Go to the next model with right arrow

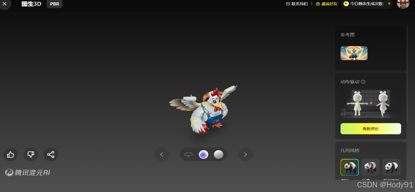point(245,154)
